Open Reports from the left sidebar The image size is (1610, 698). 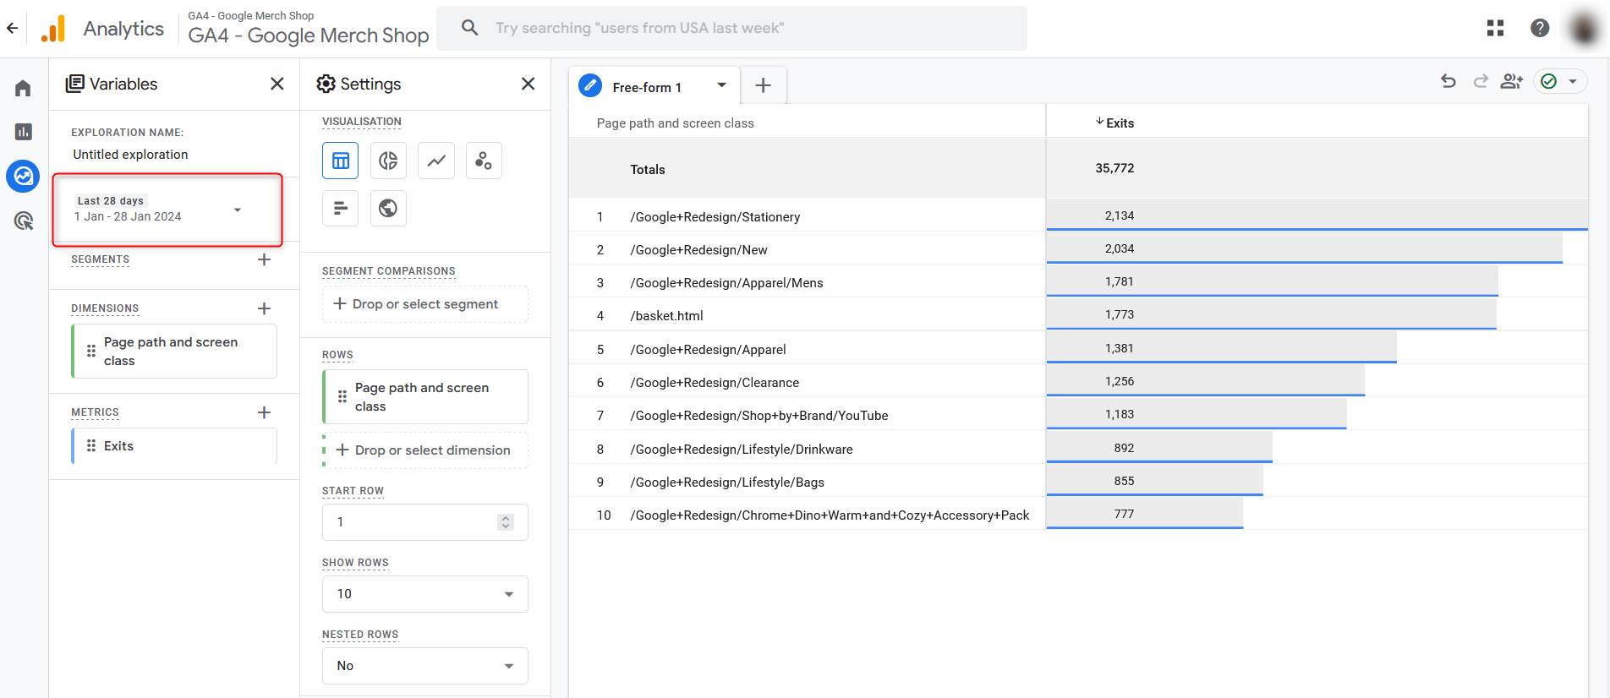point(23,132)
